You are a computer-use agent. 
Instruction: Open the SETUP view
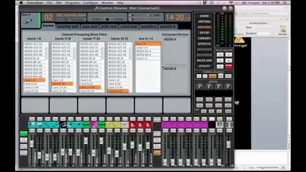[x=204, y=33]
